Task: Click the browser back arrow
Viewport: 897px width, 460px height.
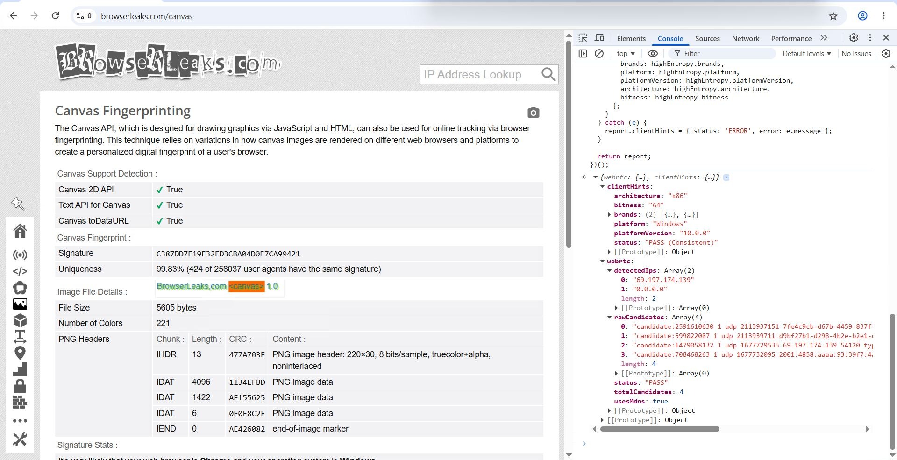Action: tap(14, 16)
